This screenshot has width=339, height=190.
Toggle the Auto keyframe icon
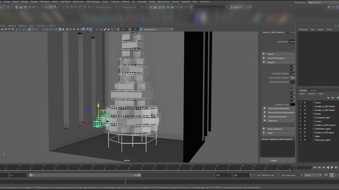[332, 175]
